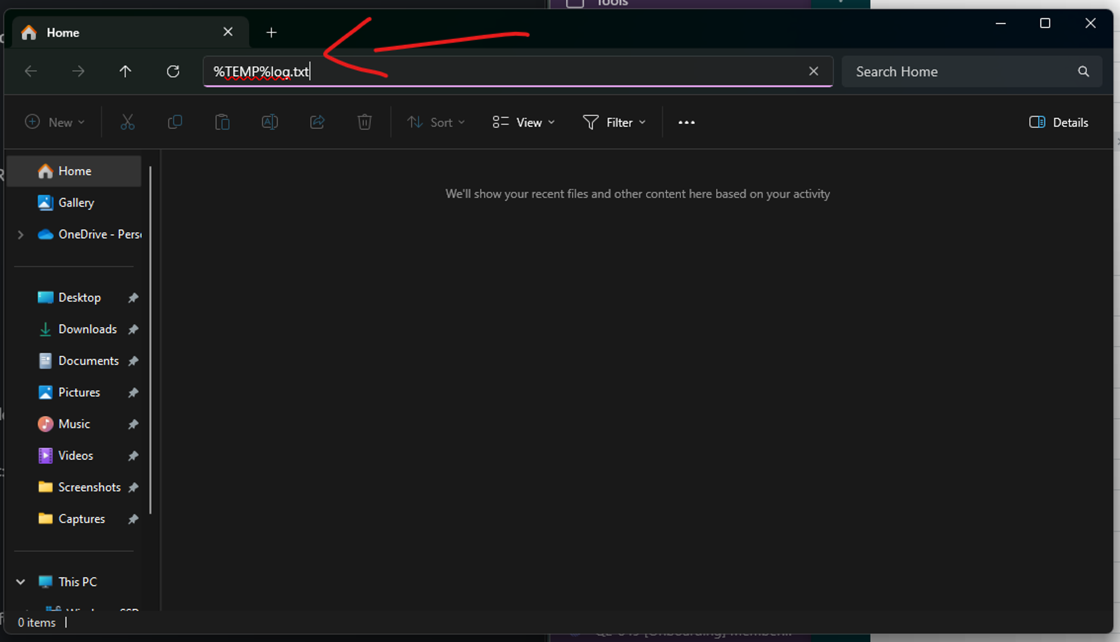Click the Copy icon

coord(175,122)
